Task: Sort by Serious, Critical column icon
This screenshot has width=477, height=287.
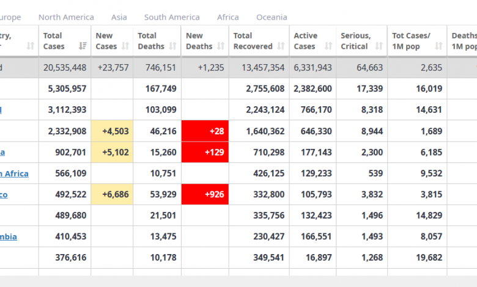Action: (379, 46)
